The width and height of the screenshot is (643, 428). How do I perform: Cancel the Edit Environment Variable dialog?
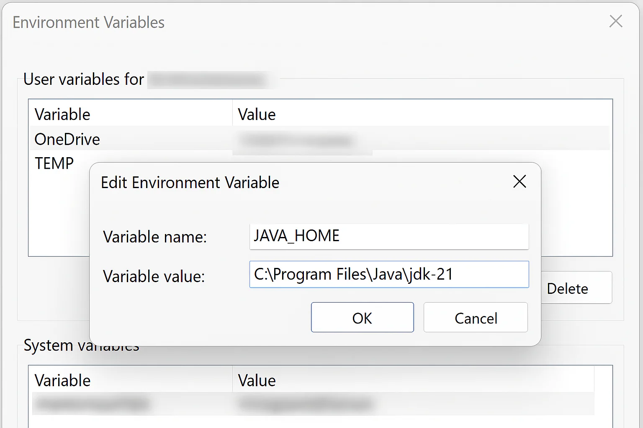tap(476, 317)
